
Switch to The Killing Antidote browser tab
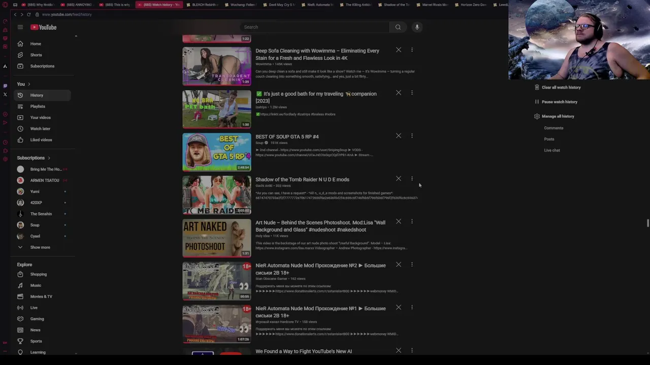(x=355, y=5)
